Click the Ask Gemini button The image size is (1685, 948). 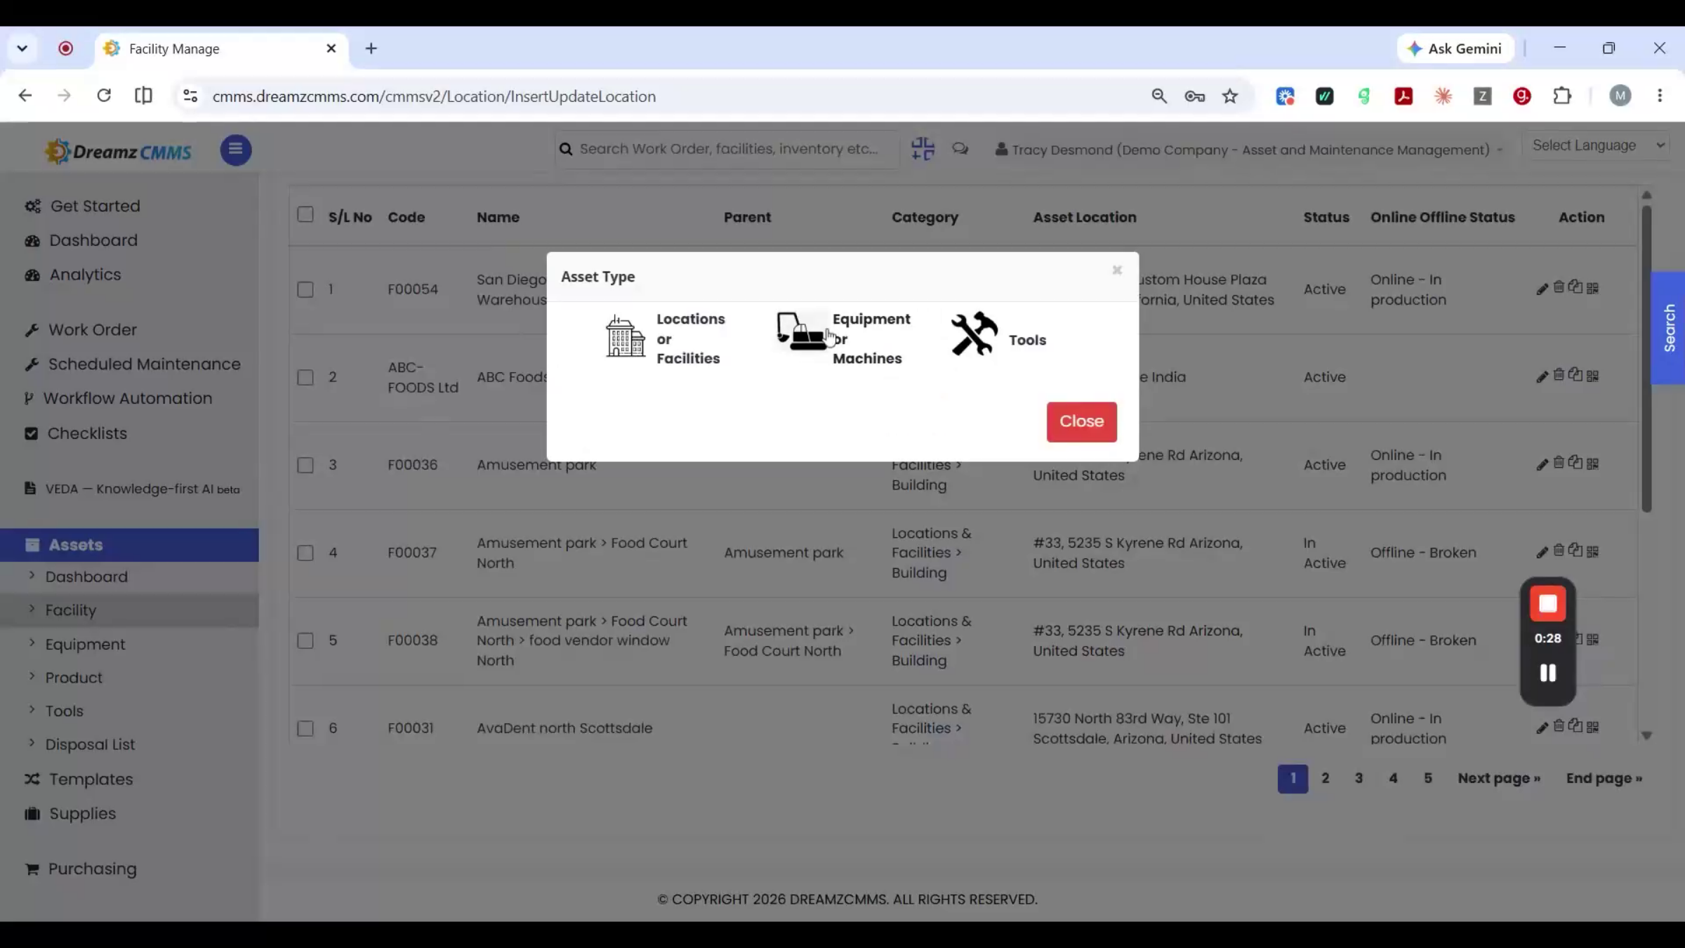(x=1455, y=48)
